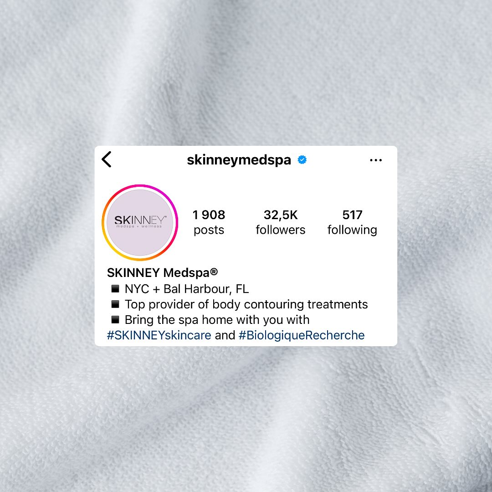Image resolution: width=492 pixels, height=492 pixels.
Task: Click the black square before Bring the spa
Action: pyautogui.click(x=115, y=319)
